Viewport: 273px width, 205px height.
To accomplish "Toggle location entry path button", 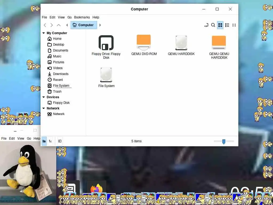I will (x=206, y=25).
